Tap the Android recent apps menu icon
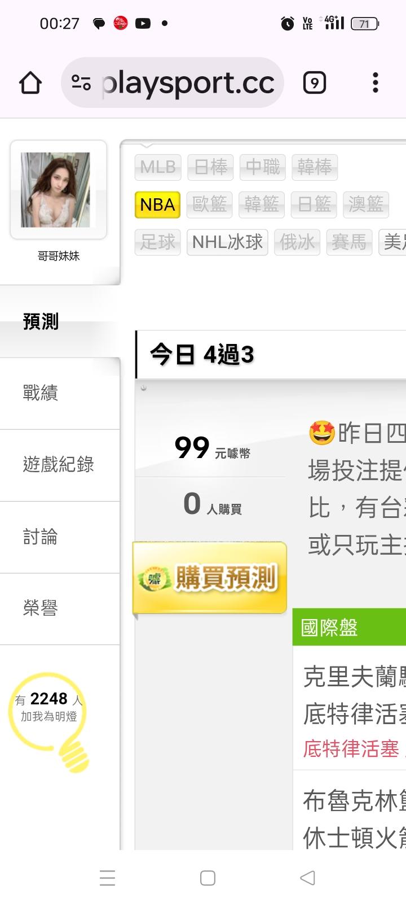The height and width of the screenshot is (906, 406). click(x=107, y=878)
